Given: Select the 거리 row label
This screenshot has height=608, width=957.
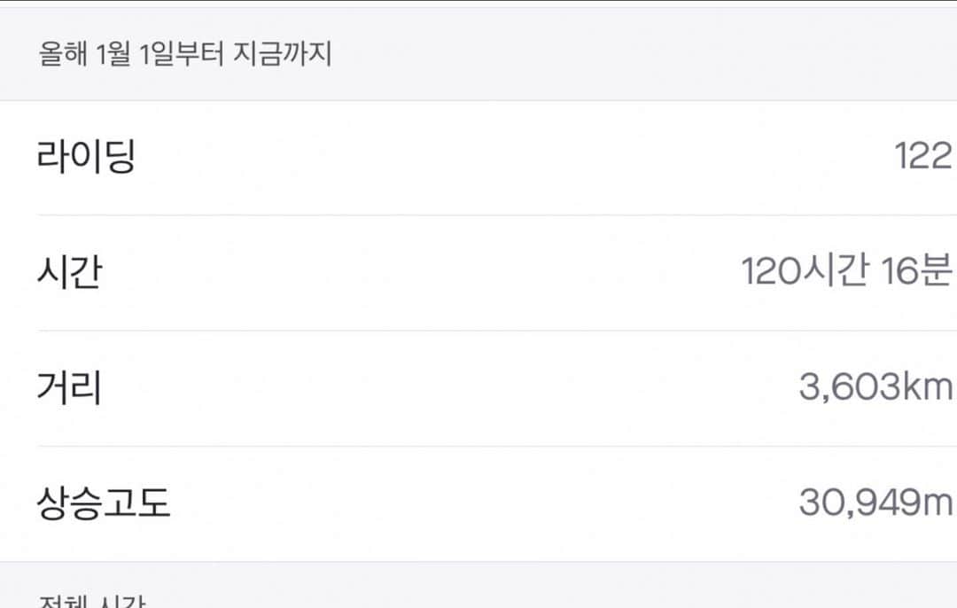Looking at the screenshot, I should [70, 387].
